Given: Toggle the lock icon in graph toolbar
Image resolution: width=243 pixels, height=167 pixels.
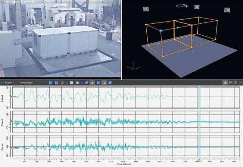Looking at the screenshot, I should click(x=225, y=83).
